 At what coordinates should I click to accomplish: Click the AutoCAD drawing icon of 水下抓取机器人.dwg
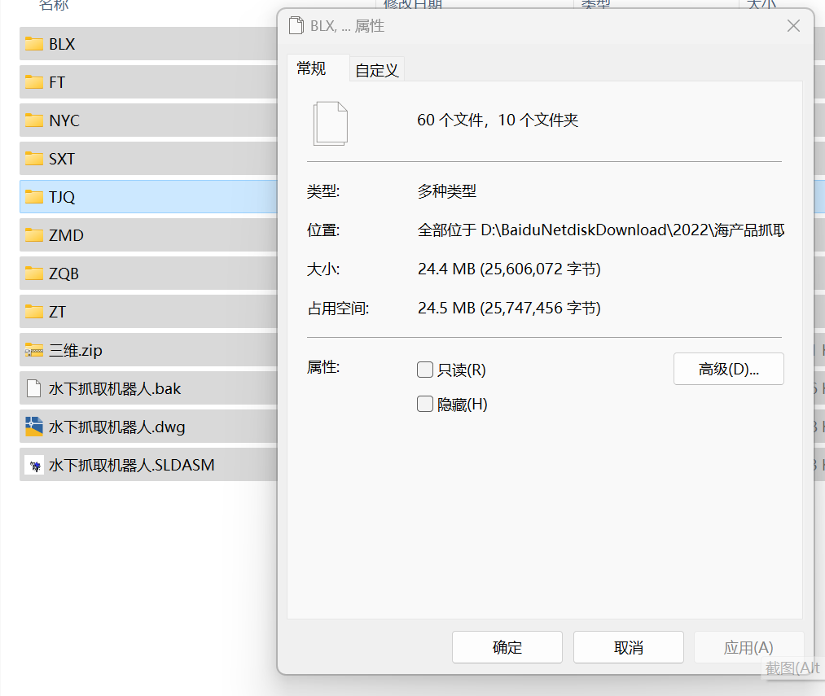tap(33, 427)
